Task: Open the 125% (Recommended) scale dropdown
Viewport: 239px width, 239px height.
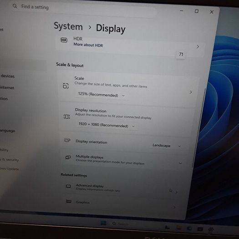Action: pos(102,95)
